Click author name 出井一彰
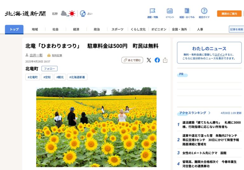Screen dimensions: 244x170 [x=36, y=55]
